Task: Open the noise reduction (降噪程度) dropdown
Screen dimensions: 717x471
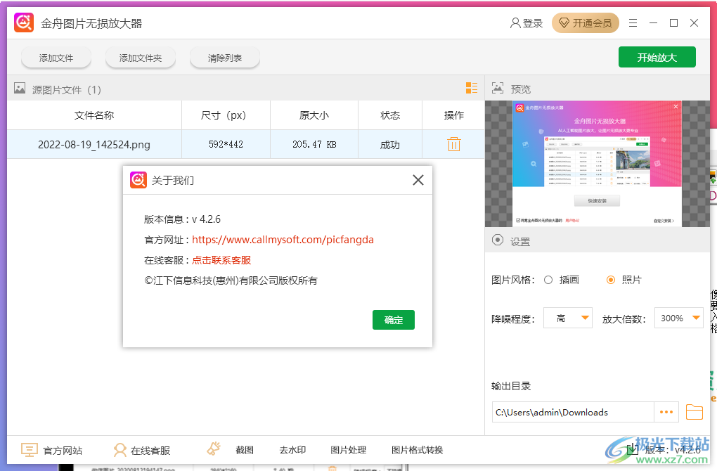Action: tap(568, 318)
